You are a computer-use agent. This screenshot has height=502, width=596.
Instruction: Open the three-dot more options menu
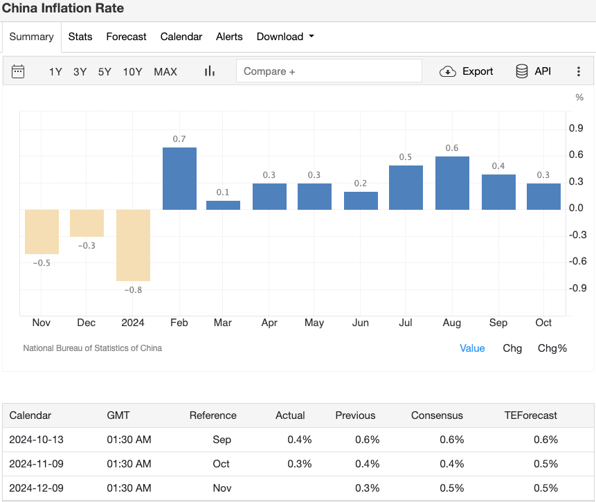pyautogui.click(x=579, y=71)
